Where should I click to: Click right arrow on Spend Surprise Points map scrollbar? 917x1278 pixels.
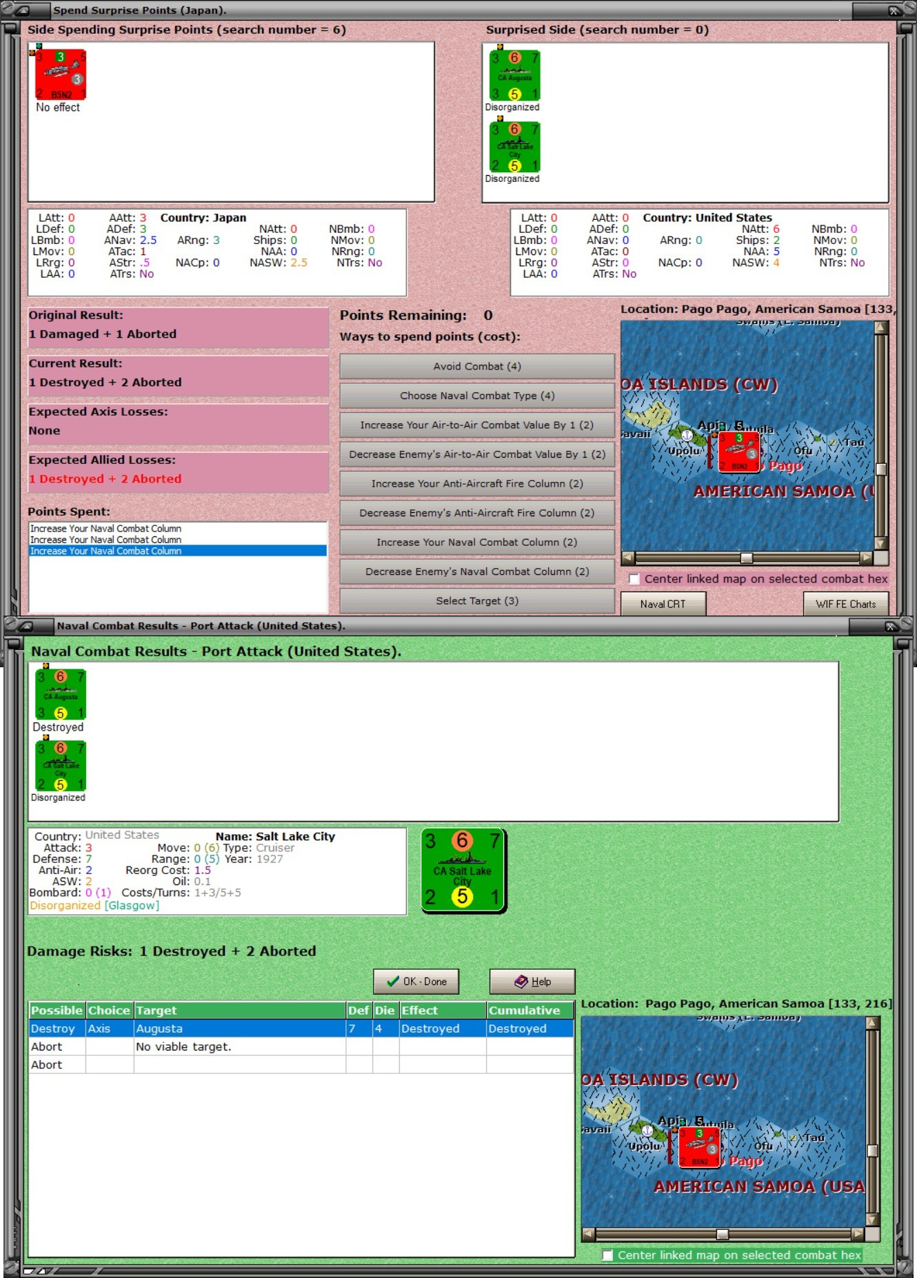867,558
